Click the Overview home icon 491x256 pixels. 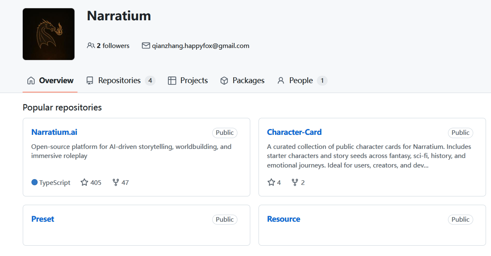point(31,80)
